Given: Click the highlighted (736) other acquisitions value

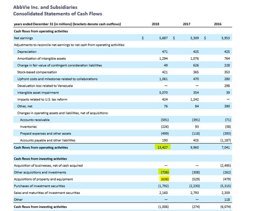Looking at the screenshot, I should (165, 172).
